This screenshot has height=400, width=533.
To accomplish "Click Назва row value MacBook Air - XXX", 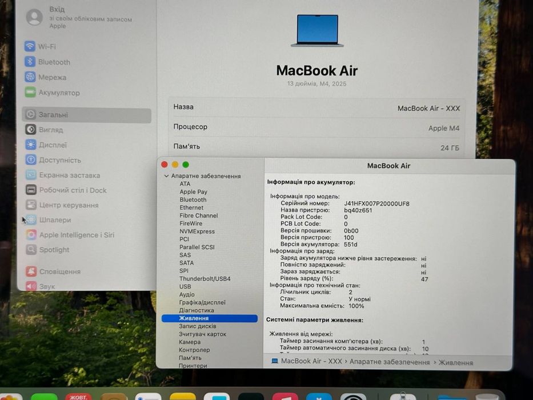I will 428,109.
